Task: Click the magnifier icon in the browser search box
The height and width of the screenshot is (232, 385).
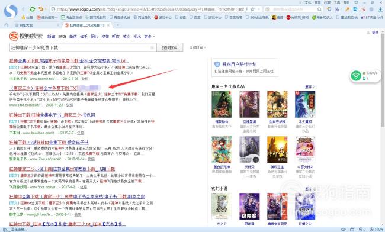Action: click(319, 9)
